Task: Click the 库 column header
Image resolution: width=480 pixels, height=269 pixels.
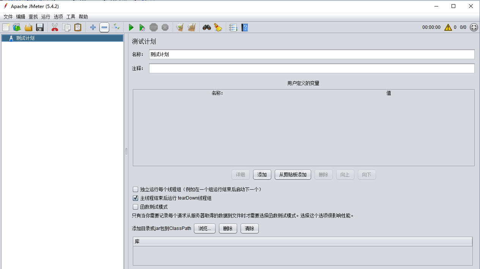Action: point(302,241)
